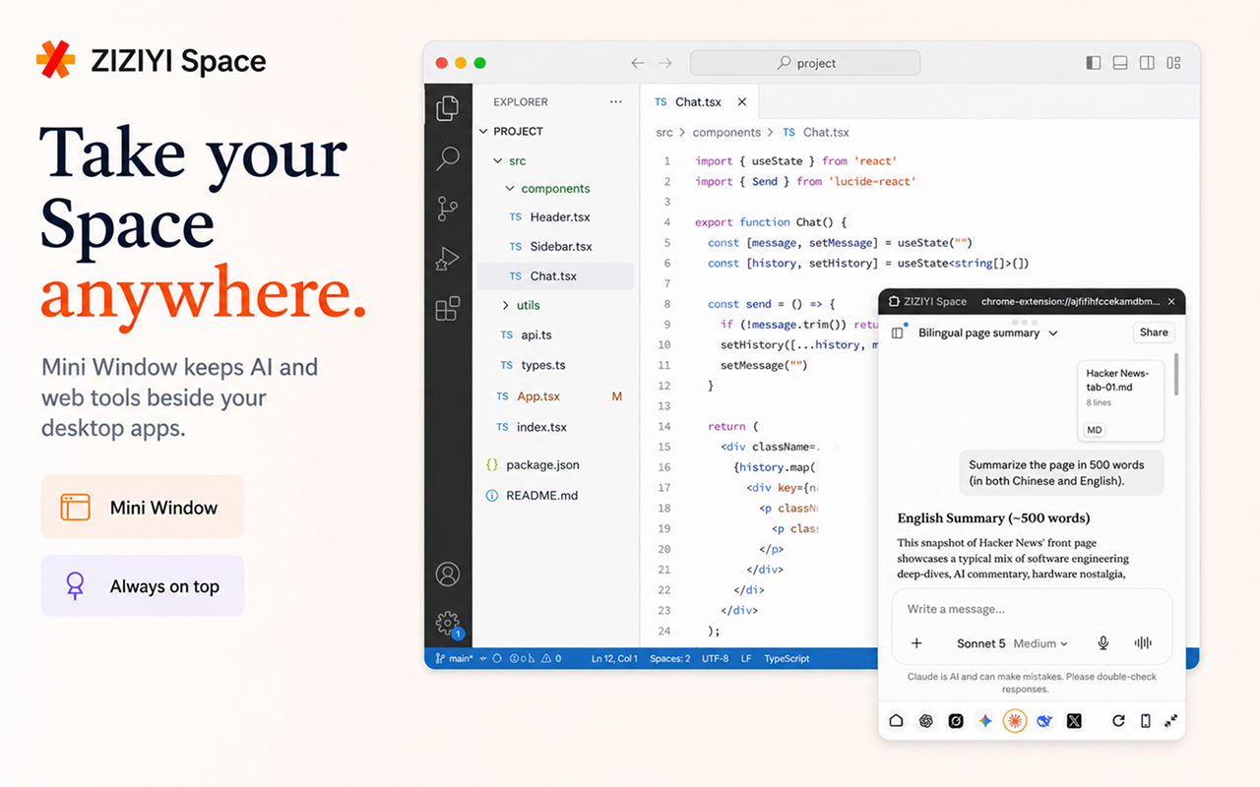Viewport: 1260px width, 787px height.
Task: Toggle the secondary sidebar layout icon
Action: click(x=1147, y=63)
